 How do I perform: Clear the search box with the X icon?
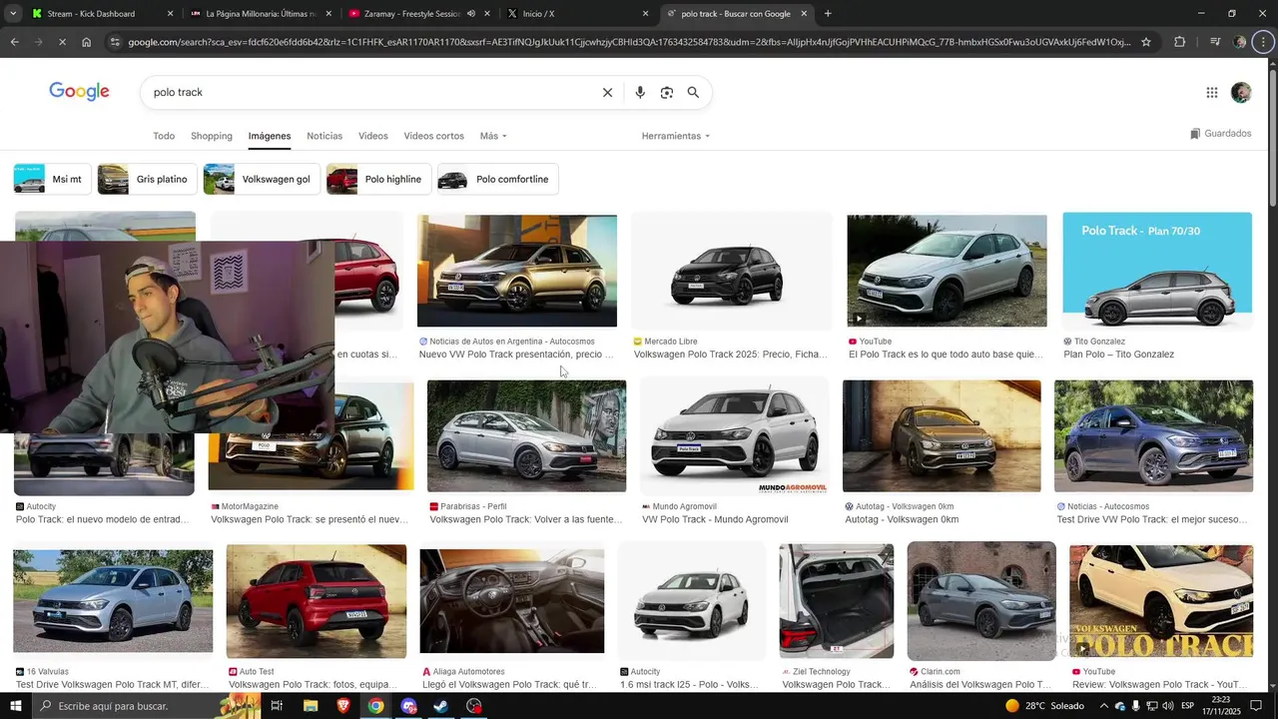pyautogui.click(x=607, y=92)
